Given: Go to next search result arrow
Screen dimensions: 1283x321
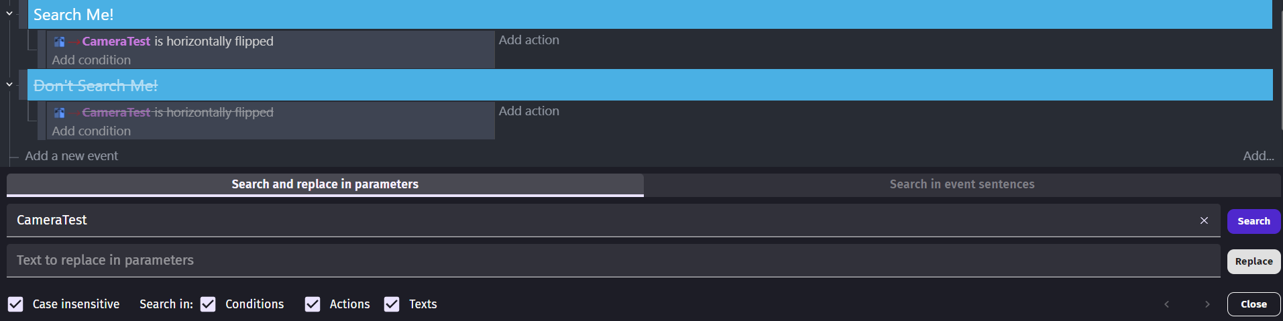Looking at the screenshot, I should click(x=1207, y=304).
